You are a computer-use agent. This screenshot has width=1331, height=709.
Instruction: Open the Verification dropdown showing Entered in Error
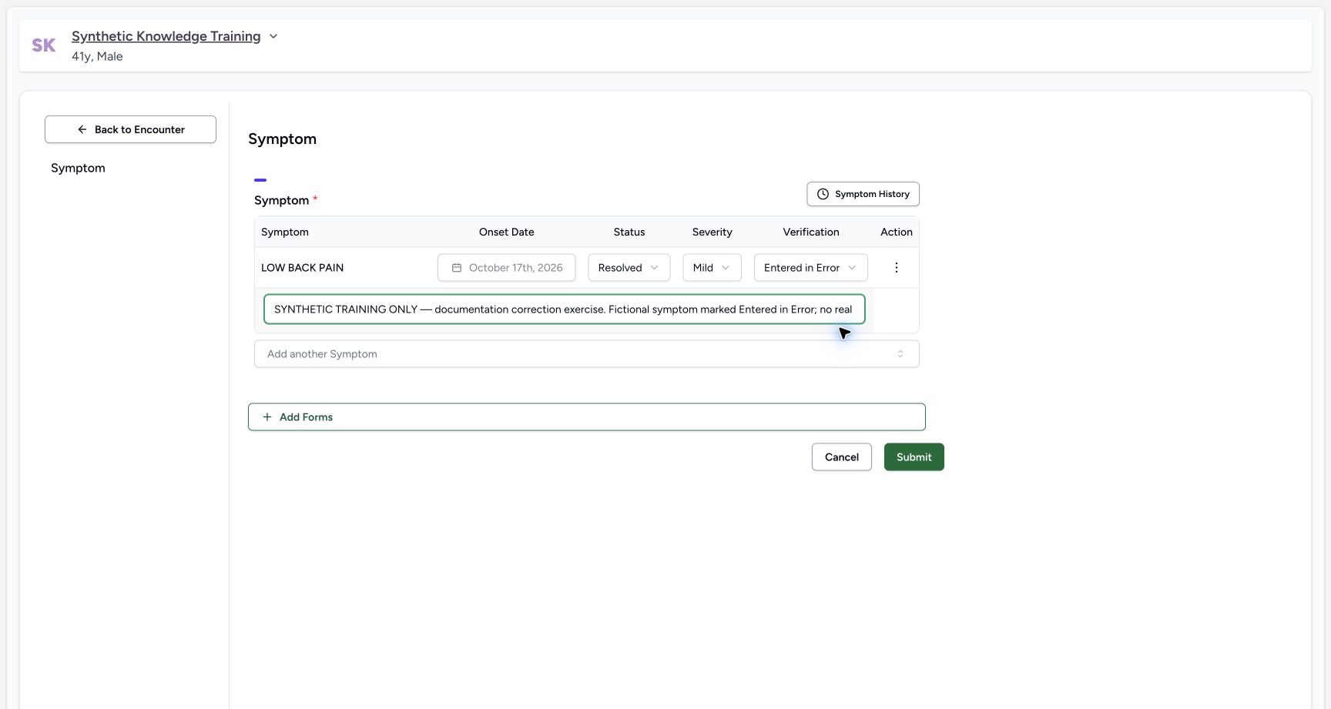tap(810, 268)
